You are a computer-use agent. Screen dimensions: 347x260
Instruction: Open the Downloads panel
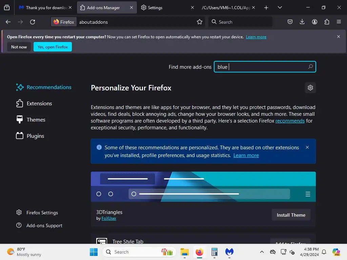point(302,22)
